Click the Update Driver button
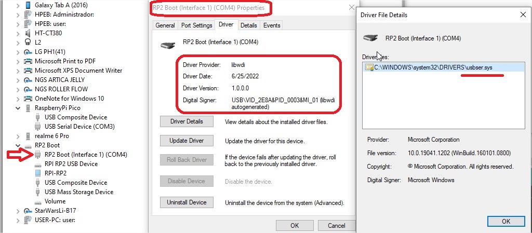The image size is (532, 233). tap(187, 141)
